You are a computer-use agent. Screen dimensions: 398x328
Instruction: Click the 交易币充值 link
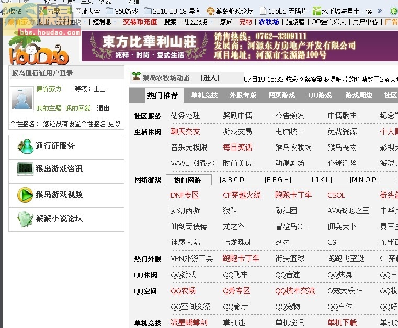[140, 22]
